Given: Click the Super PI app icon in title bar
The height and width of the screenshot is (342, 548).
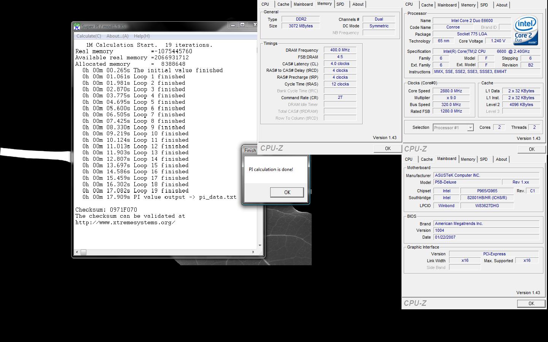Looking at the screenshot, I should pyautogui.click(x=77, y=26).
